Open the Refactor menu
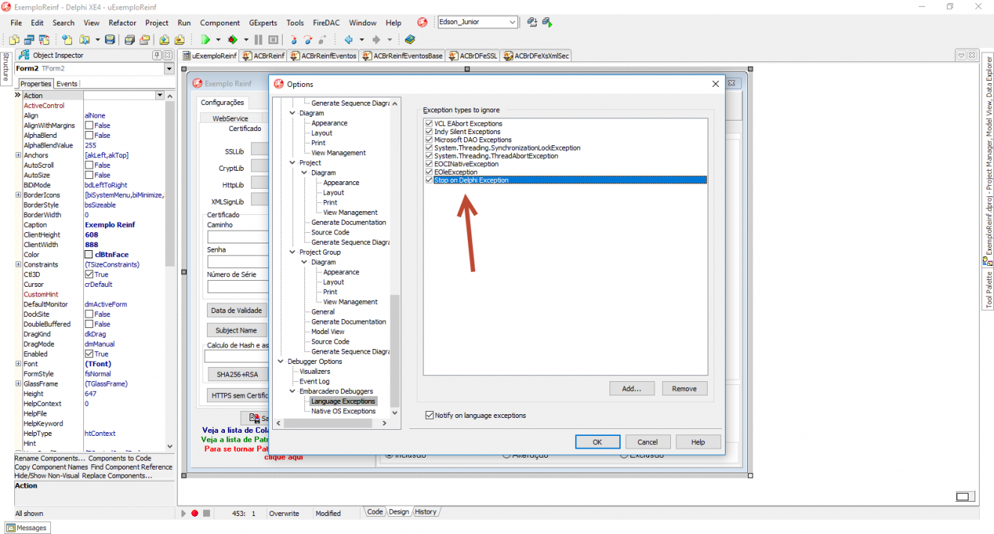Screen dimensions: 994x534 pyautogui.click(x=122, y=22)
